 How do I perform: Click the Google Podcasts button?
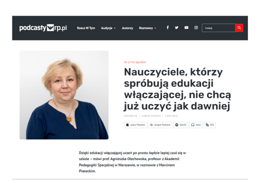point(160,125)
